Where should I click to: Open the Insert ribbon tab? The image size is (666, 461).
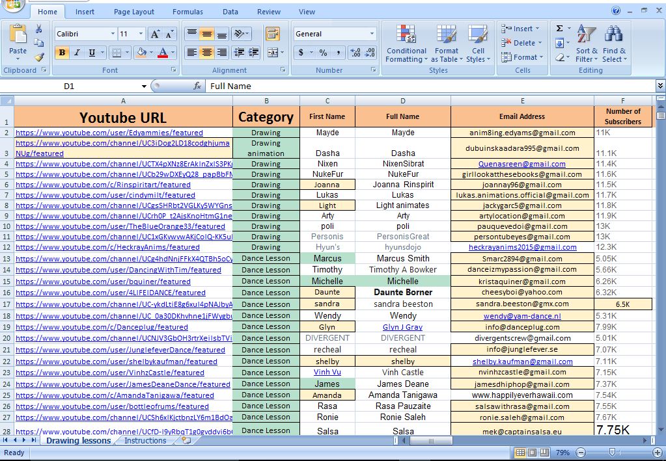pyautogui.click(x=85, y=12)
